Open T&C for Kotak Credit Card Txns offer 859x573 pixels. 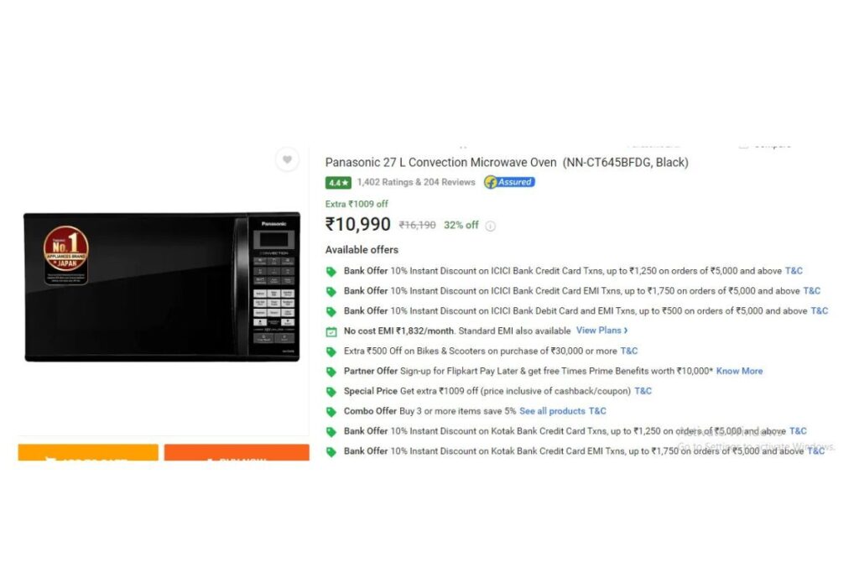click(799, 431)
